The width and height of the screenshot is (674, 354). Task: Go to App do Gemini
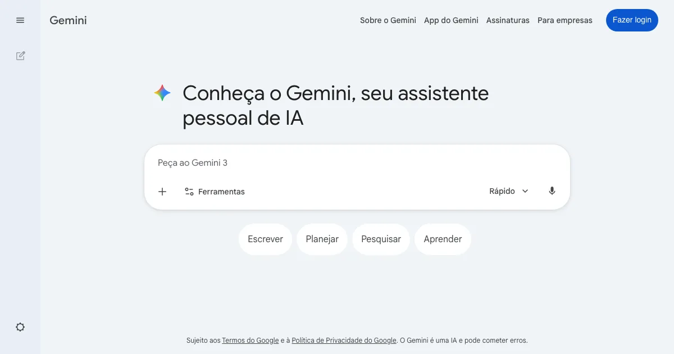451,20
